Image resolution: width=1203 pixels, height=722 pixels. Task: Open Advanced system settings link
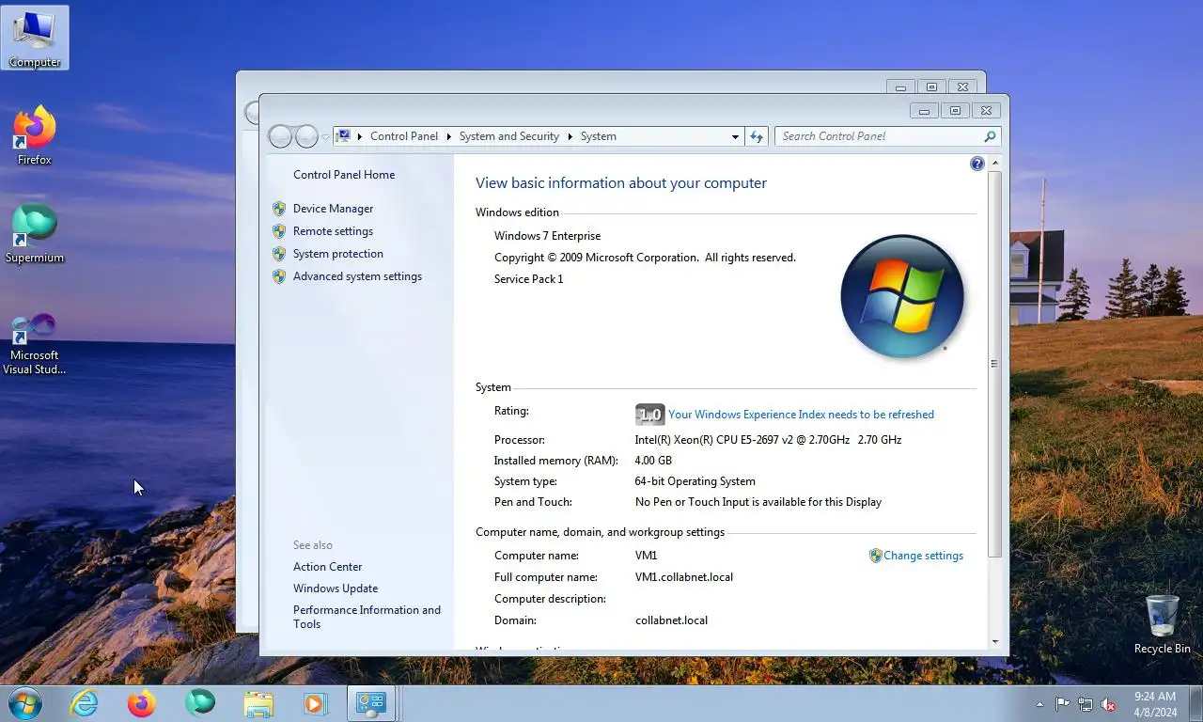click(x=357, y=276)
